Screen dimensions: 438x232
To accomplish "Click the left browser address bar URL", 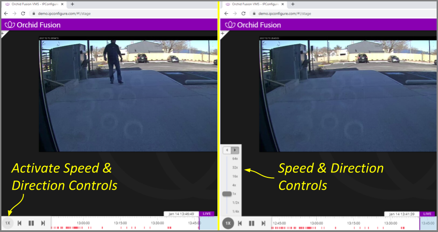I will 64,13.
